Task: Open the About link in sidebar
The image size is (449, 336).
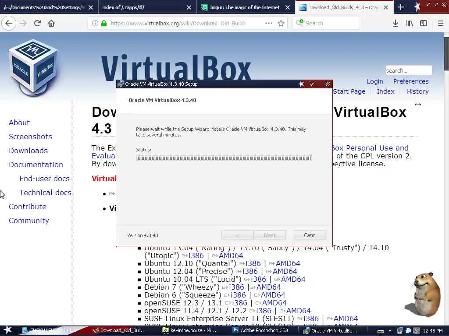Action: tap(19, 122)
